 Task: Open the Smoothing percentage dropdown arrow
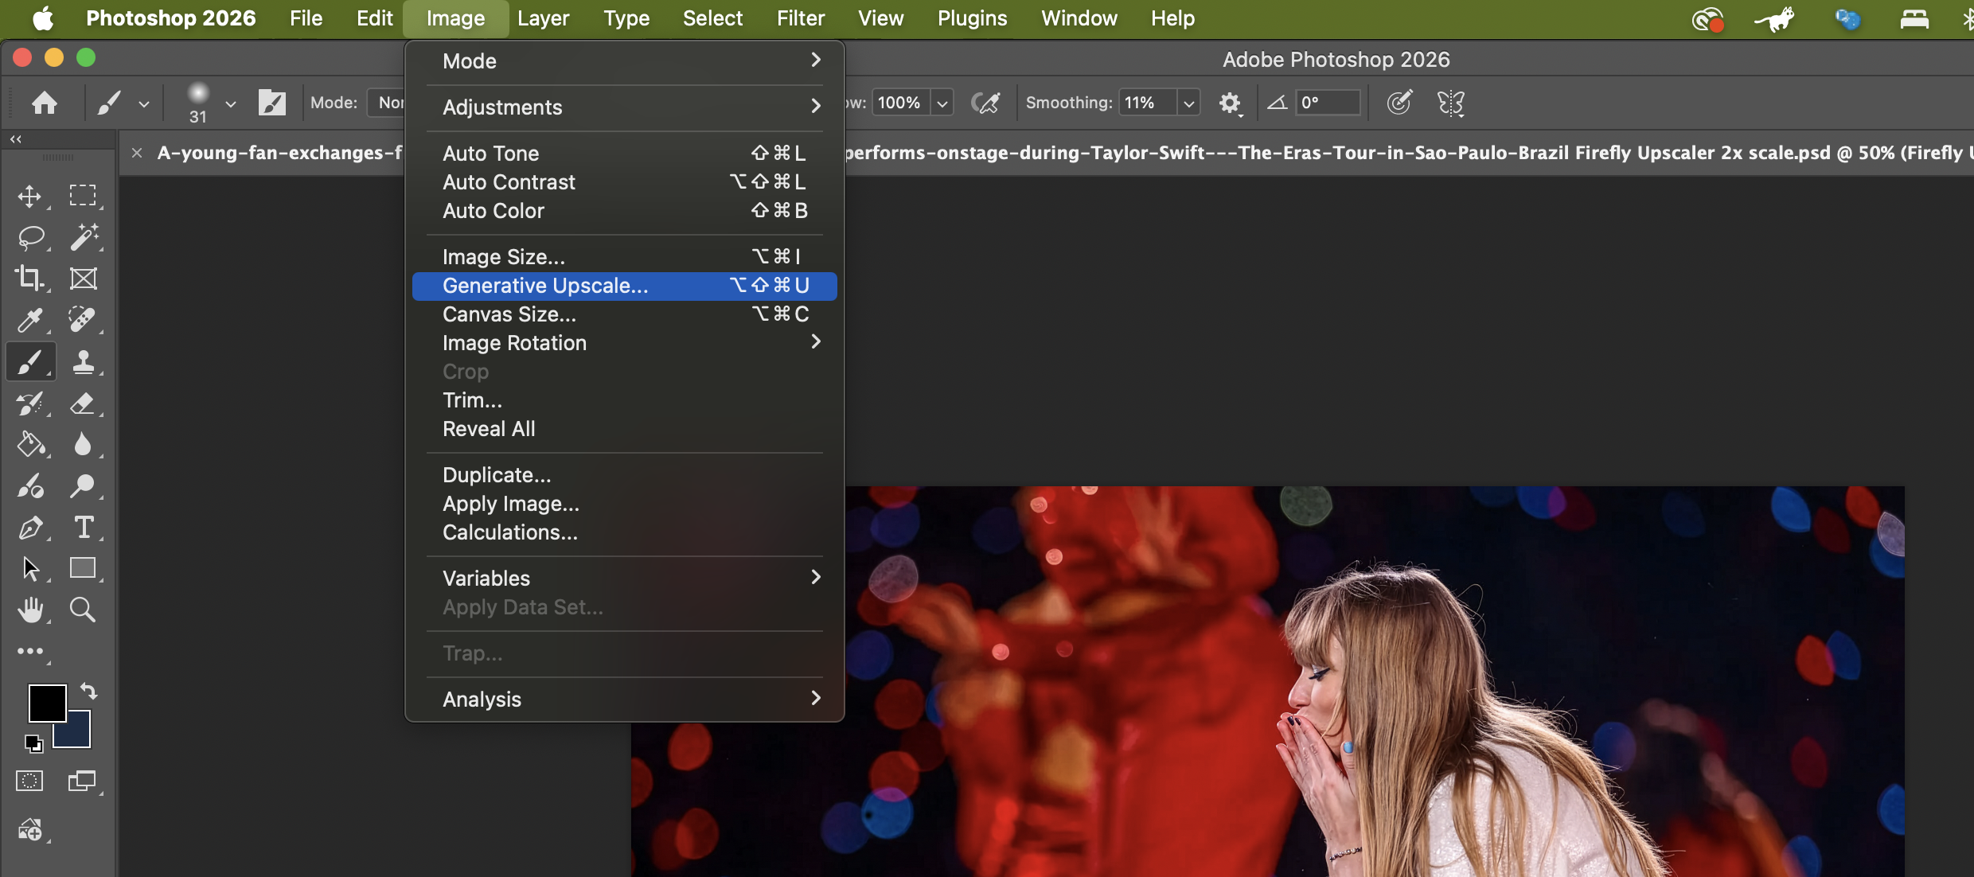click(1188, 103)
